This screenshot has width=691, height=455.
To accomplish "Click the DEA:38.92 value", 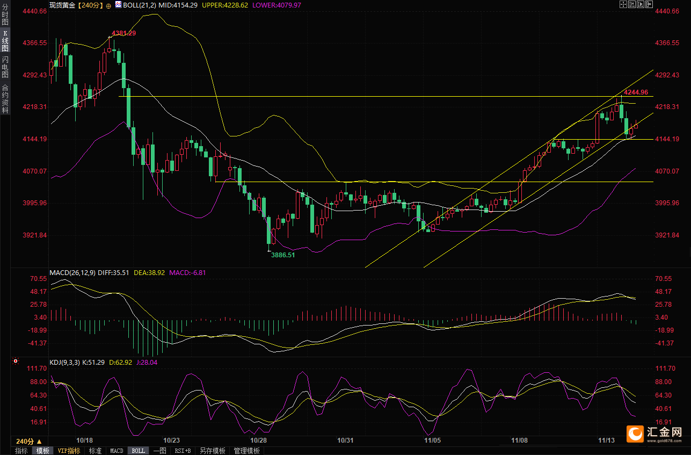I will tap(149, 272).
